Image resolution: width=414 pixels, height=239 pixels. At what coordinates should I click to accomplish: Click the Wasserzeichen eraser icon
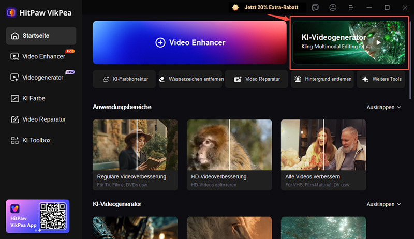coord(161,79)
